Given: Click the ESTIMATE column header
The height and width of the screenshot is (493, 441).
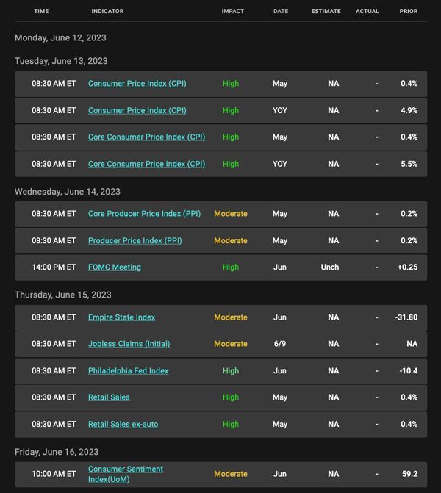Looking at the screenshot, I should pyautogui.click(x=326, y=11).
